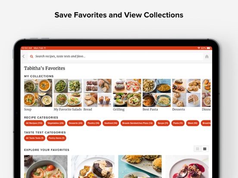Focus the recipe search field
This screenshot has height=178, width=238.
coord(116,56)
